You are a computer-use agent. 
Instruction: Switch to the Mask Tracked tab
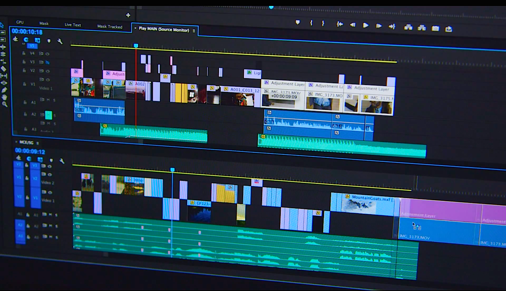(x=110, y=27)
